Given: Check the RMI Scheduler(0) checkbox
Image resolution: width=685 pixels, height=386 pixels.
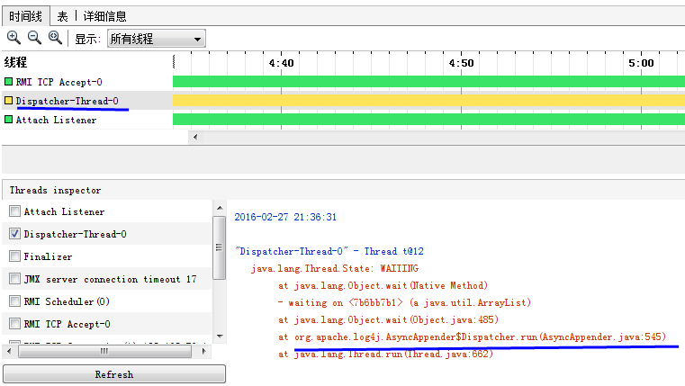Looking at the screenshot, I should click(x=14, y=301).
